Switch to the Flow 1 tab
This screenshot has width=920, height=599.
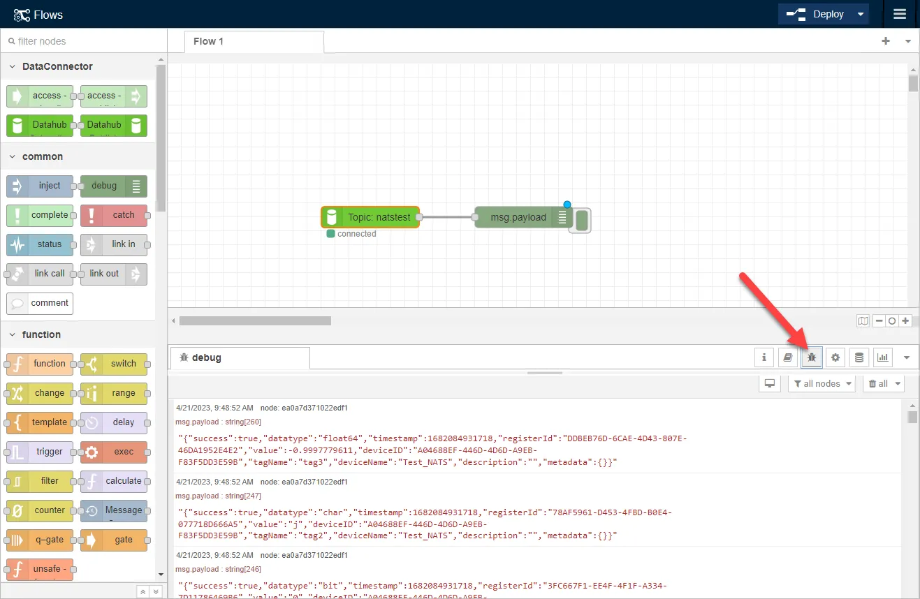254,41
